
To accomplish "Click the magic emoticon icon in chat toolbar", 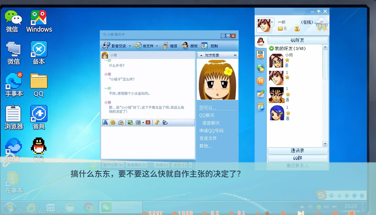I will point(121,122).
